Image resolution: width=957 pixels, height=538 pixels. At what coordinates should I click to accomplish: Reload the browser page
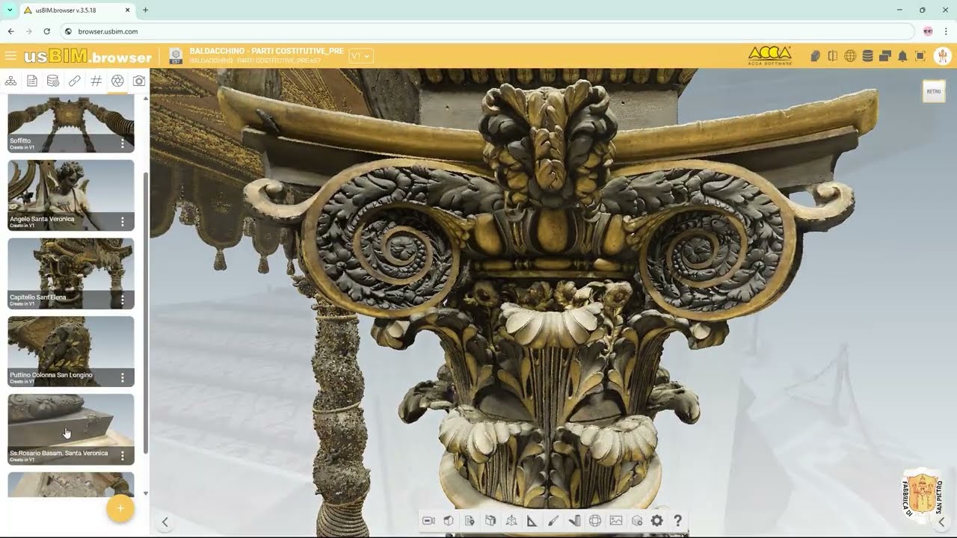coord(46,31)
